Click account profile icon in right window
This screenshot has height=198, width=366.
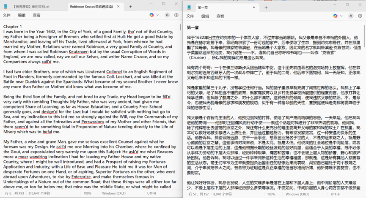click(x=351, y=16)
